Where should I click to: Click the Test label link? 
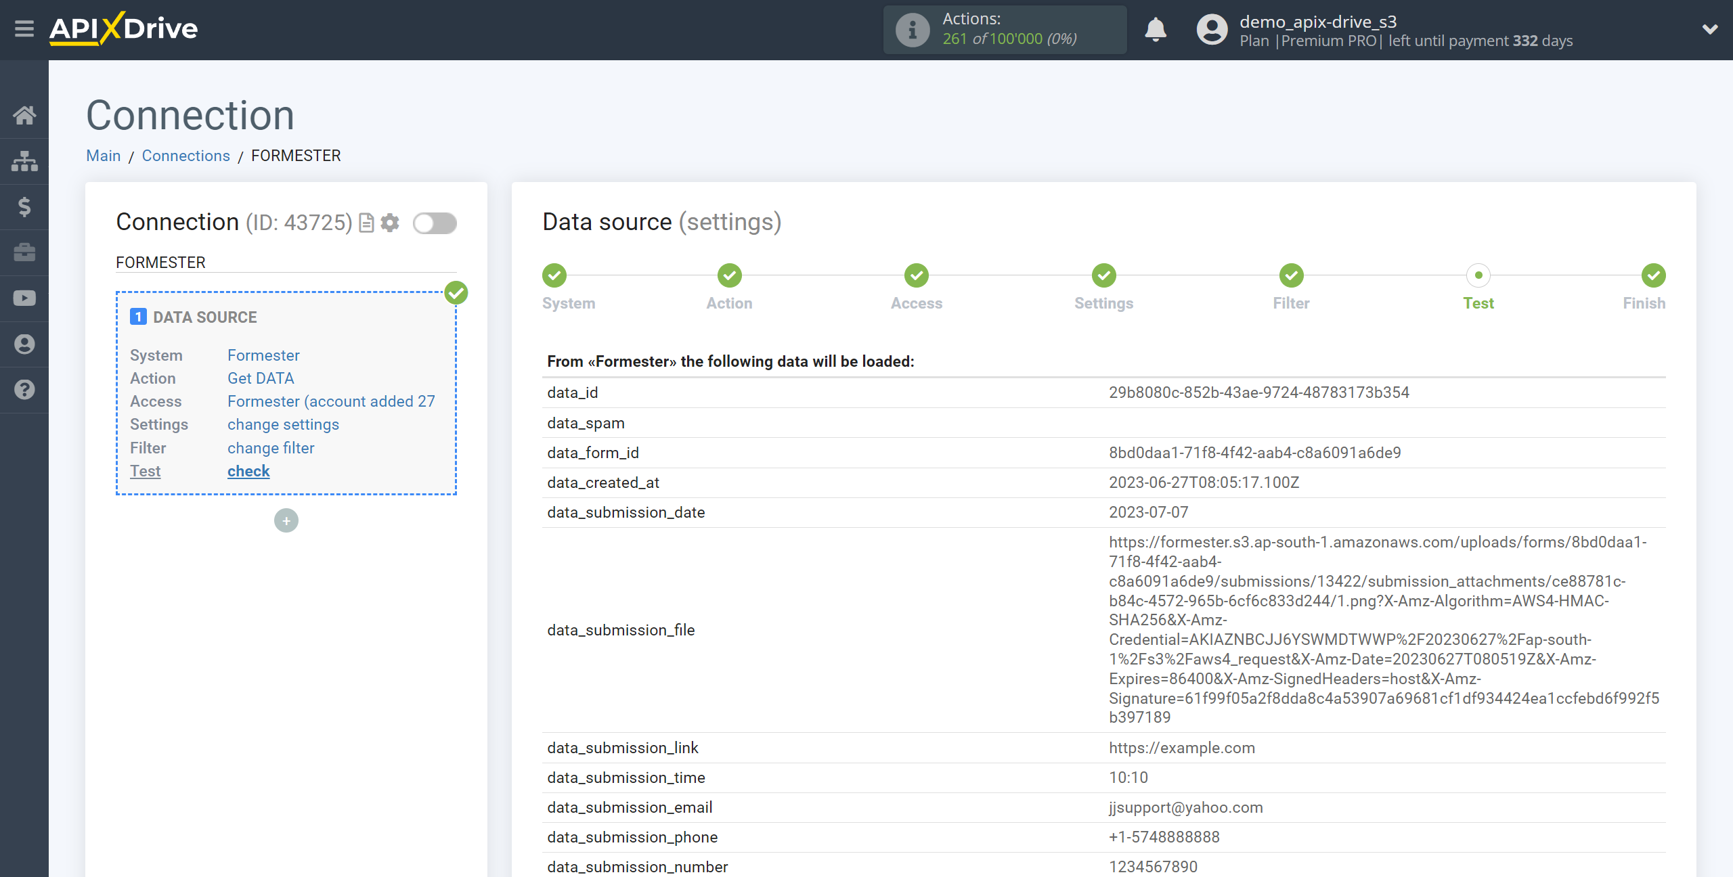146,471
